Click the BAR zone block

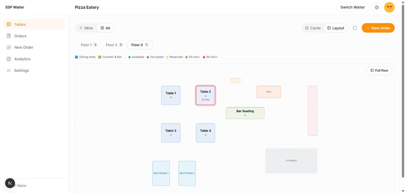point(269,92)
